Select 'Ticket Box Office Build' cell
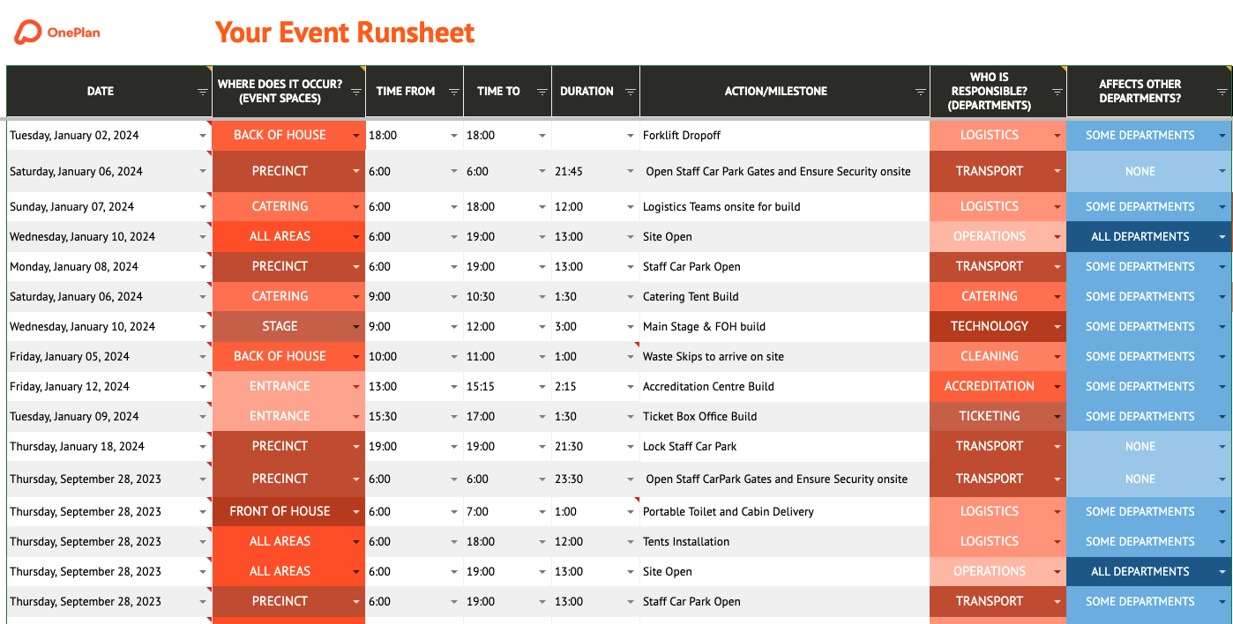Viewport: 1233px width, 624px height. [x=784, y=417]
